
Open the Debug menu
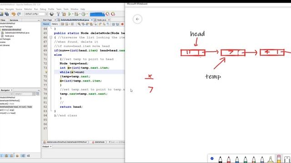(43, 9)
